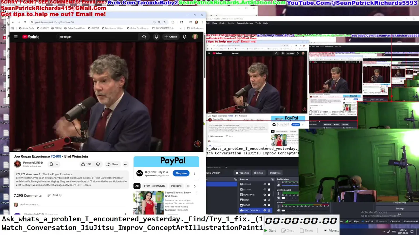Click the YouTube search magnifier button
The image size is (419, 235).
tap(144, 37)
